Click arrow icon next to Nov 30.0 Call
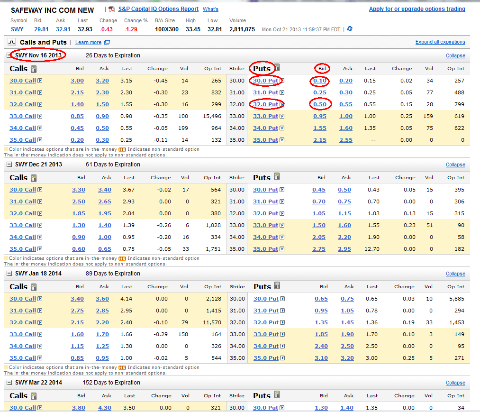The image size is (480, 412). (x=40, y=81)
